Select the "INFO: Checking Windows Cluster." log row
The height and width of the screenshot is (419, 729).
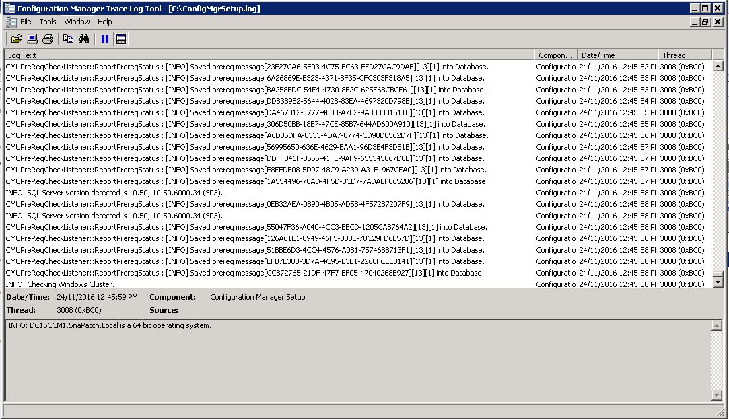tap(359, 284)
